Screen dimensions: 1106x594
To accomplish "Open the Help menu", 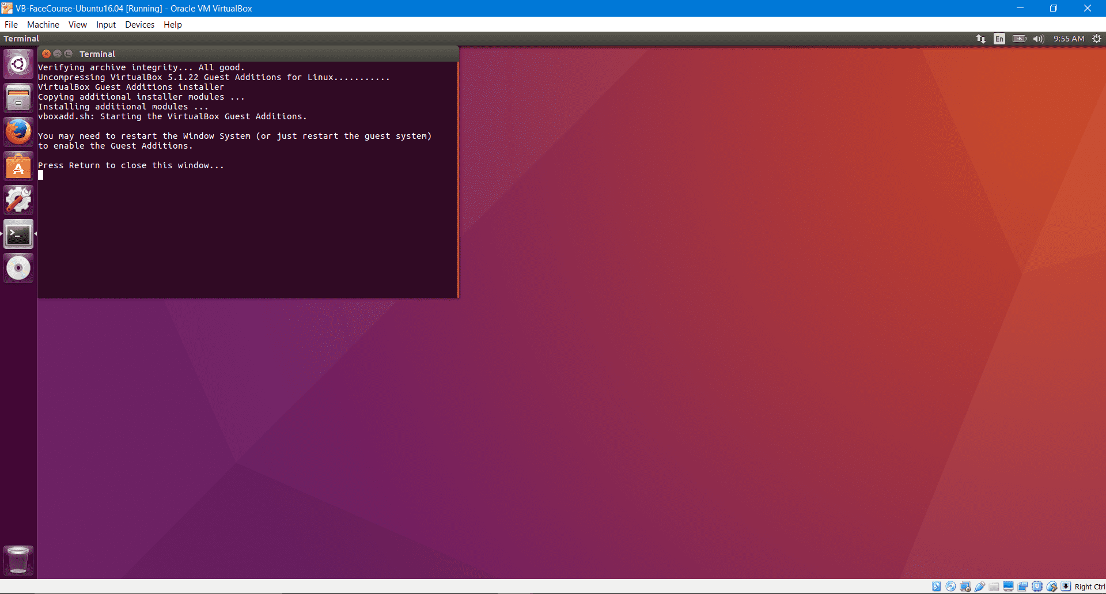I will click(x=173, y=25).
